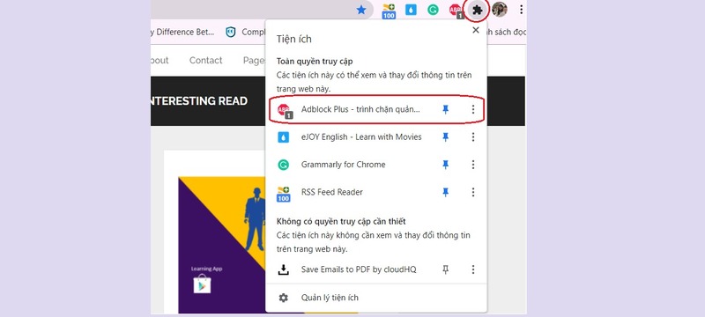Open Grammarly toolbar extension icon
705x317 pixels.
click(433, 10)
